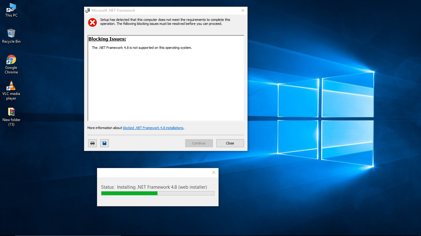Click the save floppy-disk icon
Screen dimensions: 421x236
pyautogui.click(x=104, y=143)
